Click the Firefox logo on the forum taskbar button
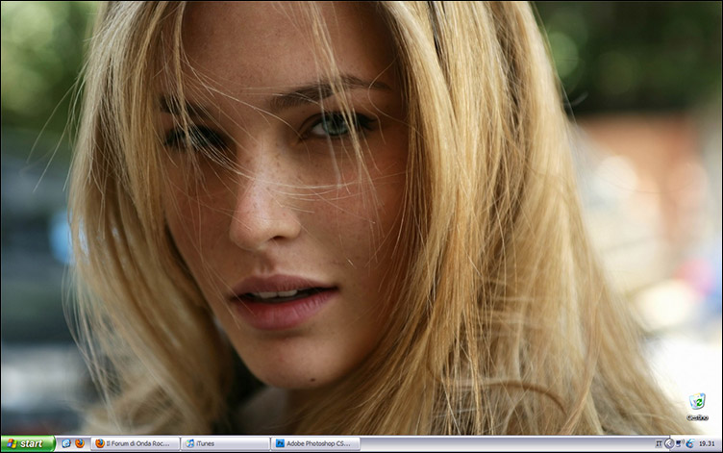Viewport: 723px width, 453px height. tap(100, 443)
